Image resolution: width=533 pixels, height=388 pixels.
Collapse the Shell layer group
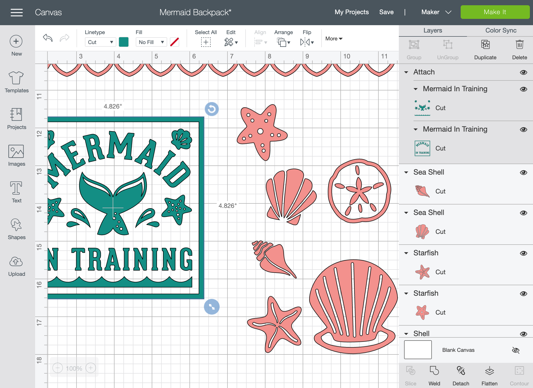coord(406,334)
